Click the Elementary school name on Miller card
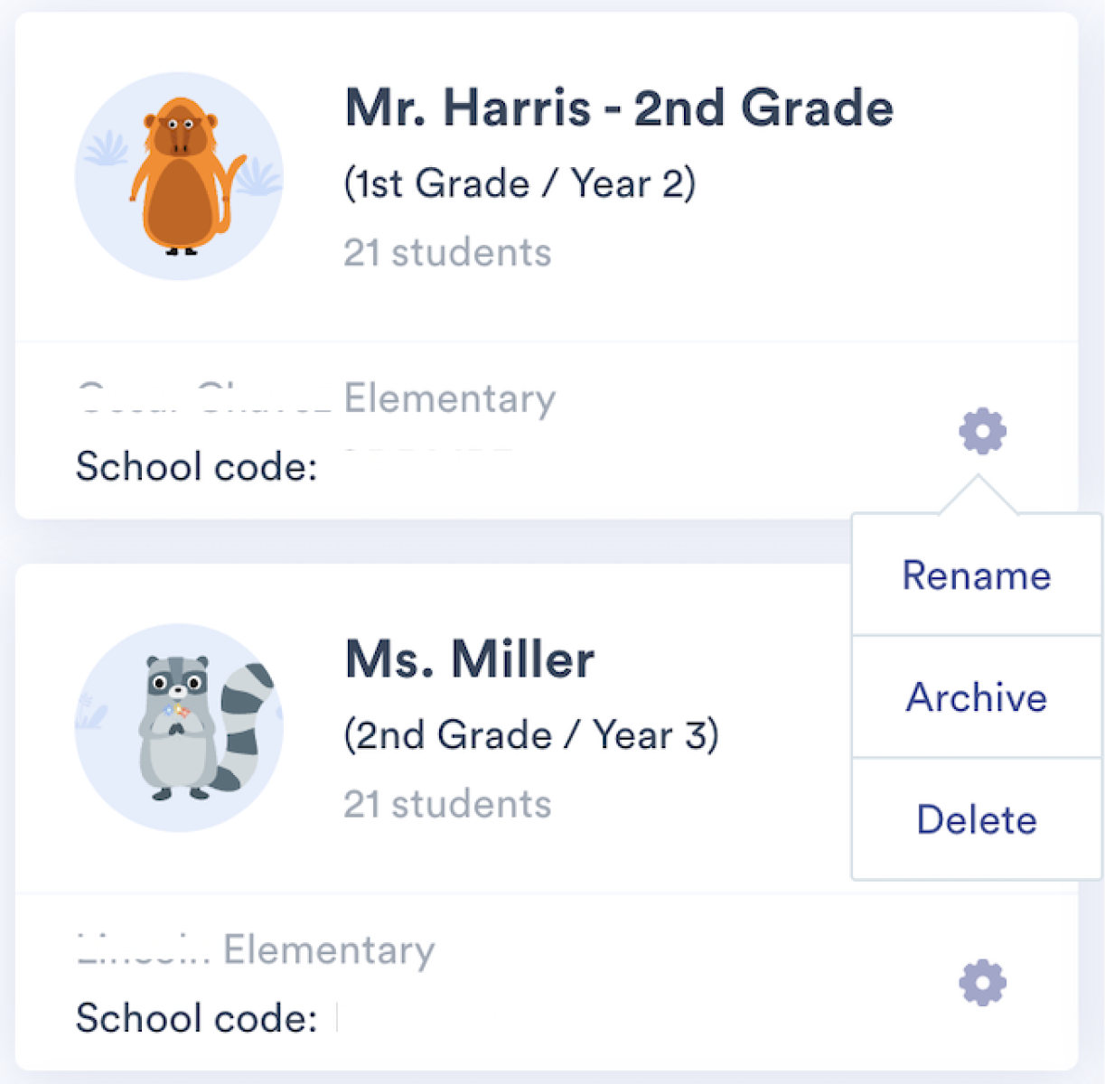The height and width of the screenshot is (1084, 1105). (x=329, y=949)
